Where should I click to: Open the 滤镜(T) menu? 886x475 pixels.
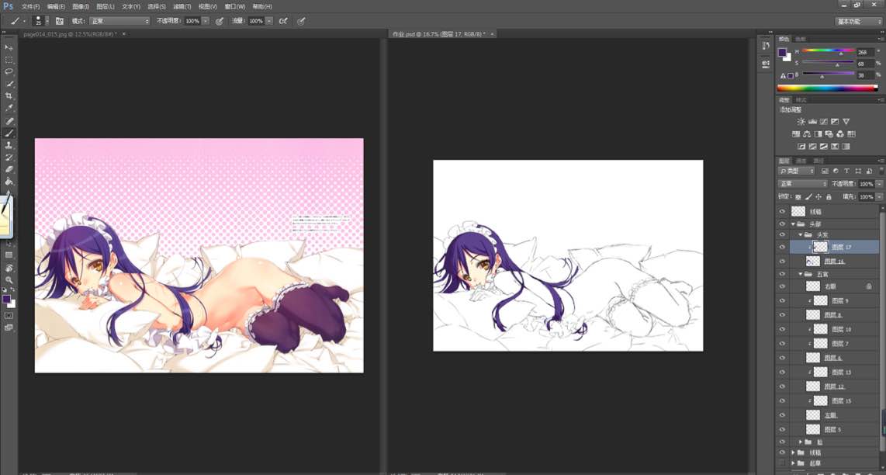[182, 6]
